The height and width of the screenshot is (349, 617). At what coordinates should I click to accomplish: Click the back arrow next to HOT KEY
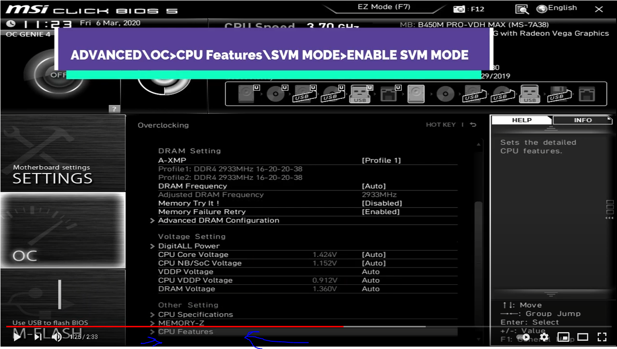(x=473, y=125)
